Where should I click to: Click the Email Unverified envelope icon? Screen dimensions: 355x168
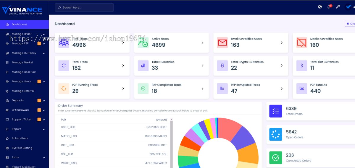tap(222, 43)
